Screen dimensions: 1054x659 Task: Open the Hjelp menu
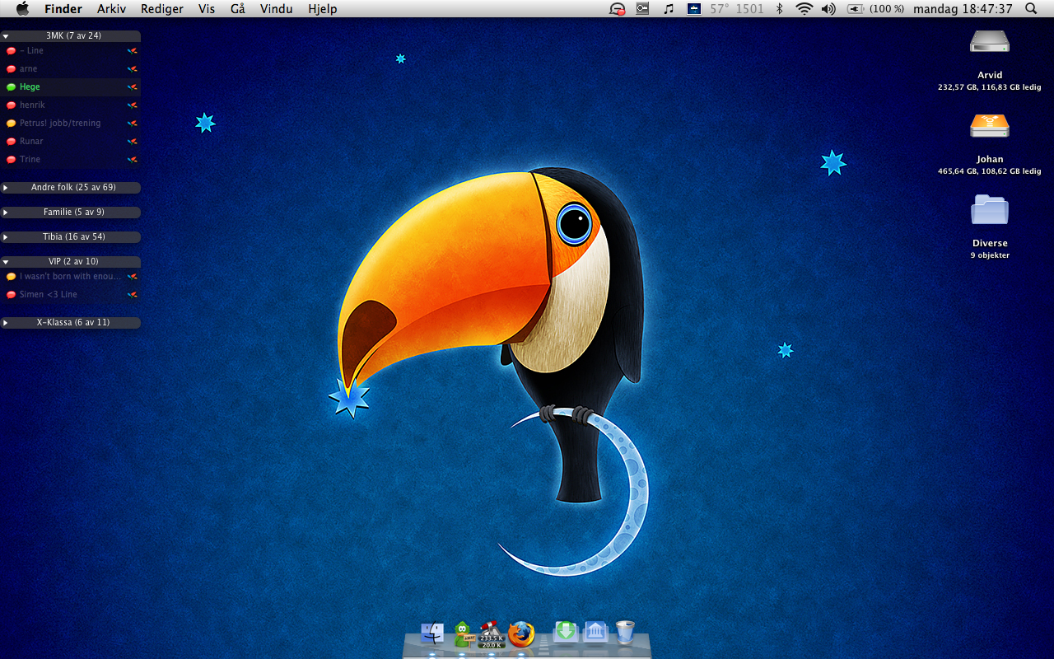(x=323, y=9)
